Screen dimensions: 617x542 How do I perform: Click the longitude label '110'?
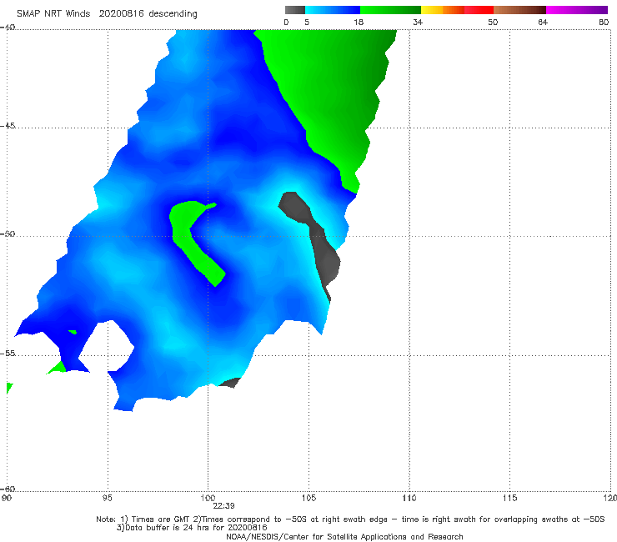pyautogui.click(x=409, y=499)
